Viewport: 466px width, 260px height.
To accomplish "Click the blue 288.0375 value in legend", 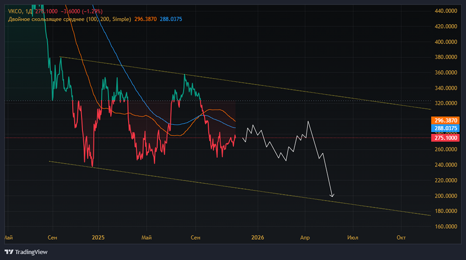I will click(171, 19).
